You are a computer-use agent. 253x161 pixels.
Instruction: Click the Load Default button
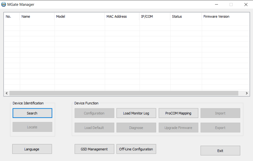(x=94, y=127)
